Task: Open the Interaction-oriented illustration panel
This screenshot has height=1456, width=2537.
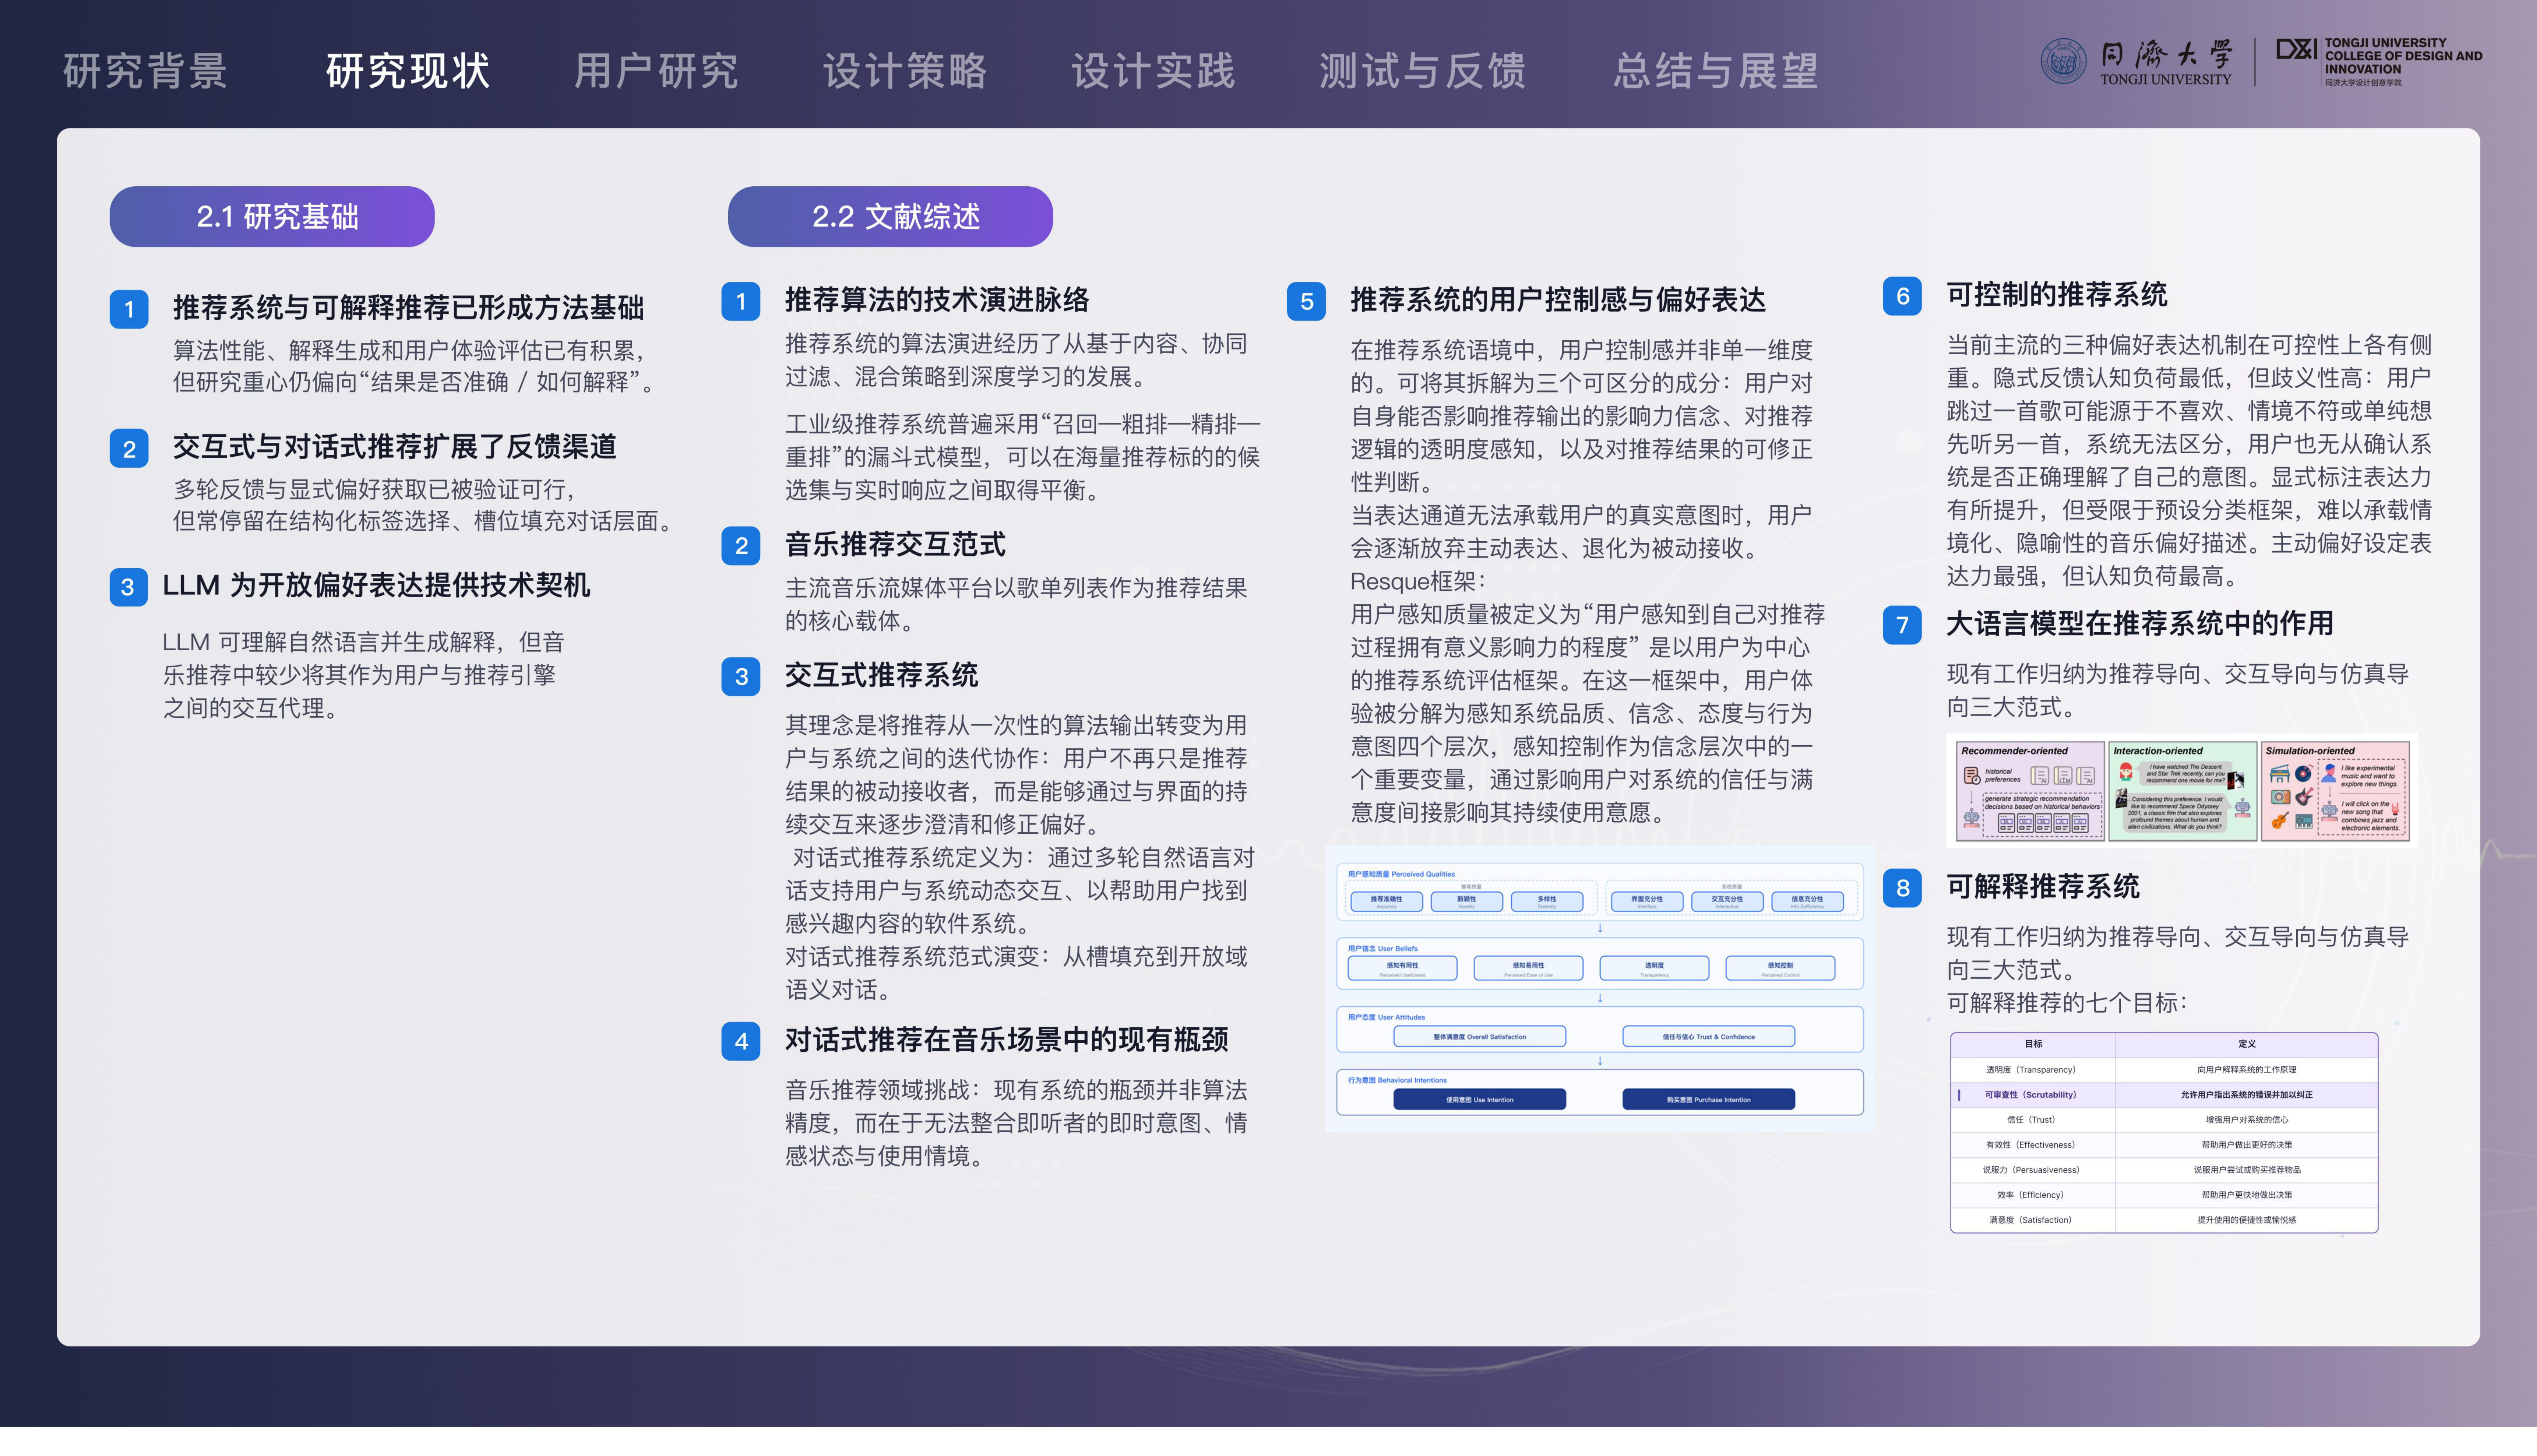Action: pos(2183,791)
